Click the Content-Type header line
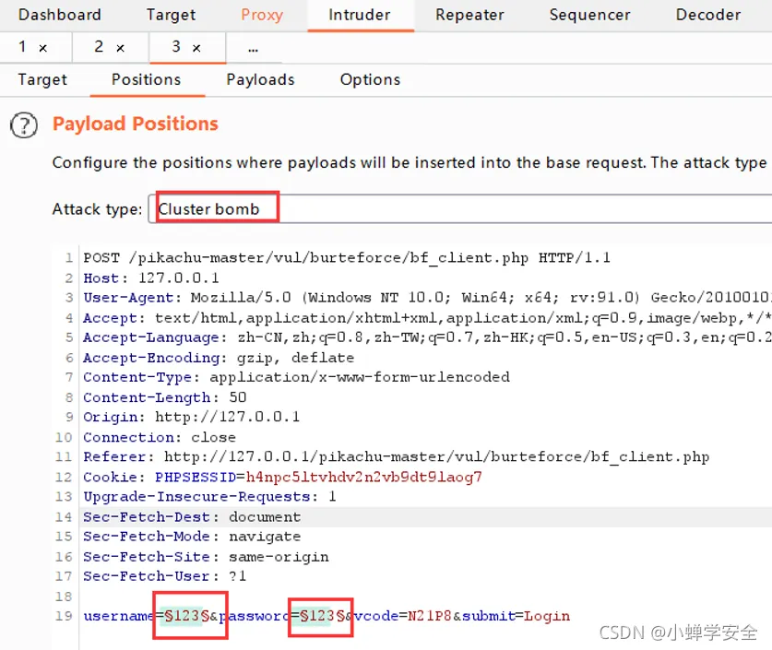The height and width of the screenshot is (650, 772). 296,377
